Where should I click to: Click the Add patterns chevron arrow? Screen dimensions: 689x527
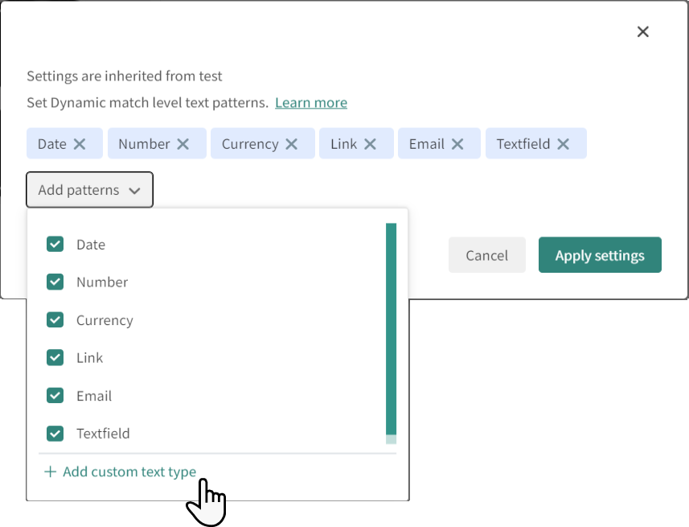[135, 191]
